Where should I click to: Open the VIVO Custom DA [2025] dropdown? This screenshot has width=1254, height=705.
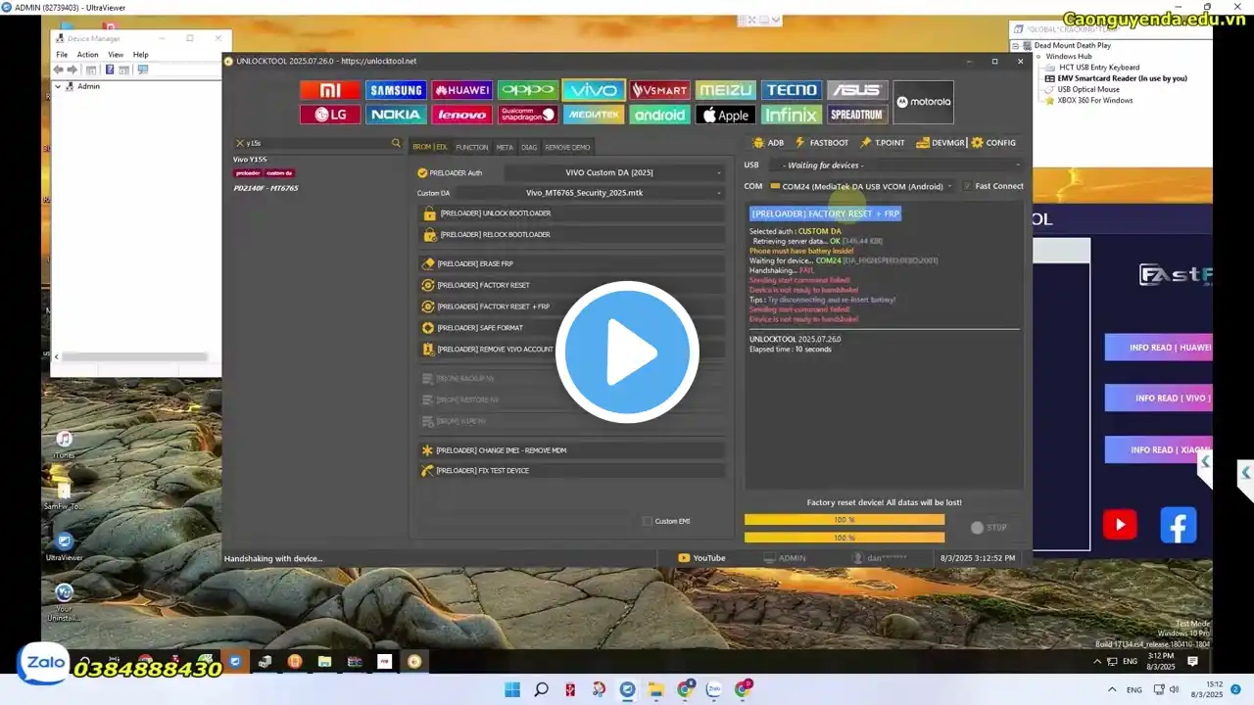[614, 173]
